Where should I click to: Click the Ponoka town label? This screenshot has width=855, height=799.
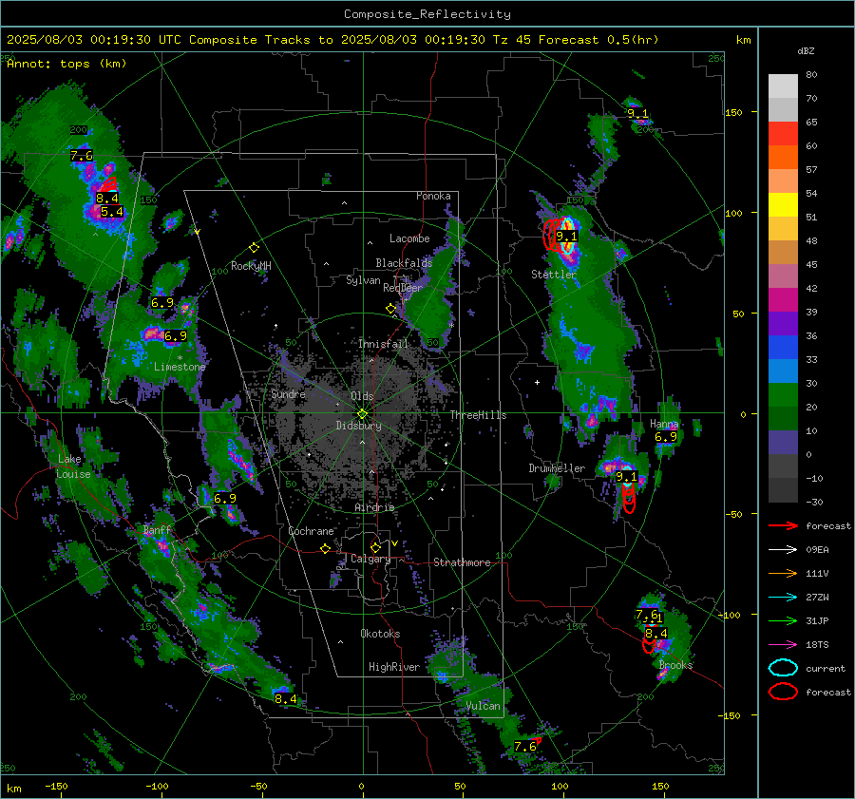pos(433,196)
